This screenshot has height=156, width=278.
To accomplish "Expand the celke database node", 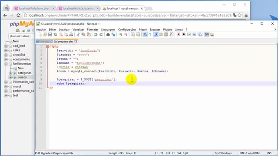I will 6,50.
